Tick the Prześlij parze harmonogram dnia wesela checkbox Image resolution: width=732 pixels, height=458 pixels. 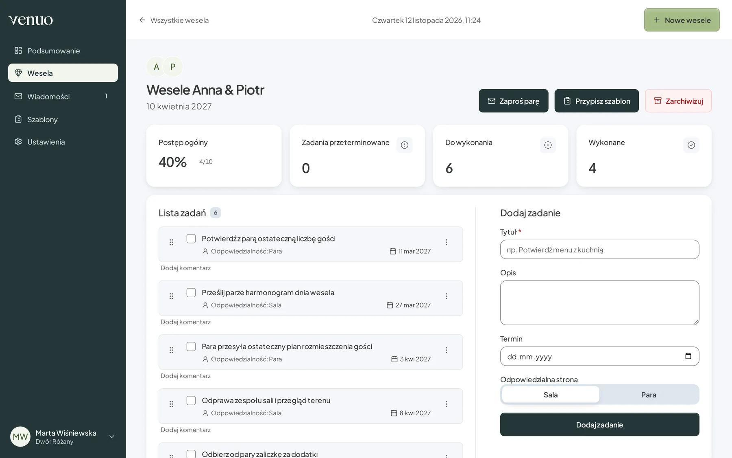pyautogui.click(x=191, y=292)
